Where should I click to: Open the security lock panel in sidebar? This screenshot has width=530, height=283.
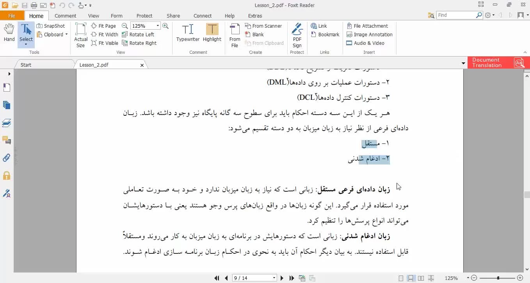[x=6, y=175]
